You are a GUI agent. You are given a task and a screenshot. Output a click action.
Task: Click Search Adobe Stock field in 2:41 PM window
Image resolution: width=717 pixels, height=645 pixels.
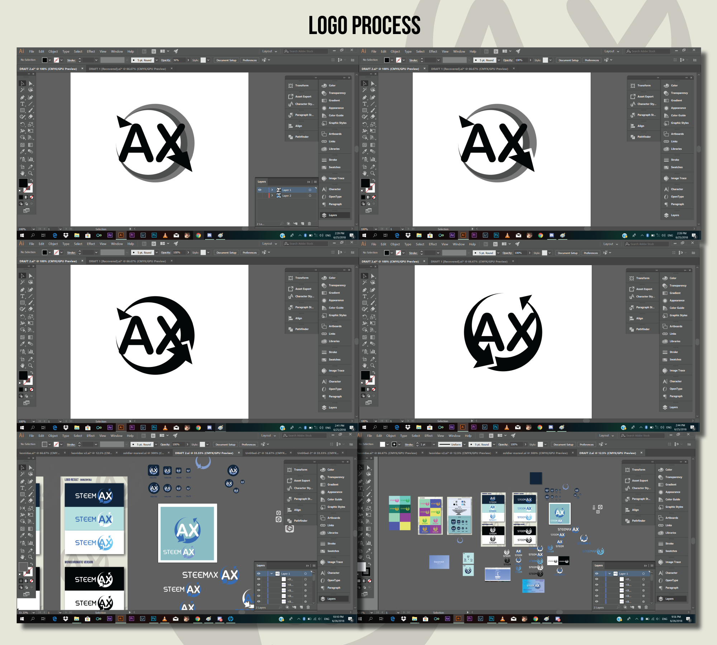pyautogui.click(x=305, y=244)
